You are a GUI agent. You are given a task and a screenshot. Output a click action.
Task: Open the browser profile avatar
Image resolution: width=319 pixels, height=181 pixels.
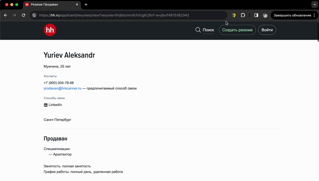click(x=265, y=15)
